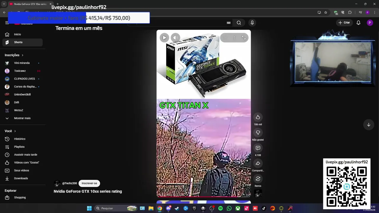Go to Início in sidebar

coord(23,34)
